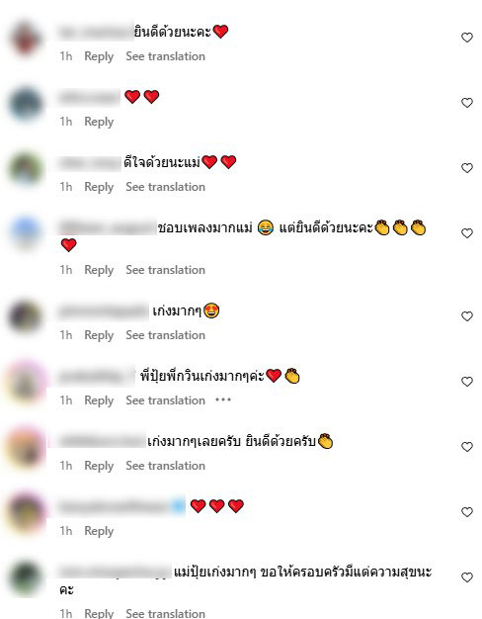Open avatar of 'ดีใจด้วยนะแม่' commenter
Screen dimensions: 482x619
point(26,169)
